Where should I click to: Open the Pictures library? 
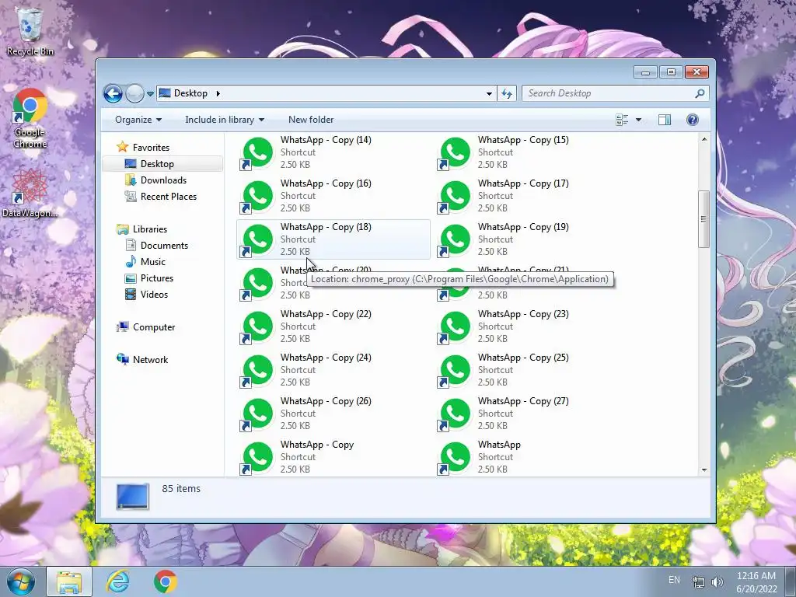[157, 278]
